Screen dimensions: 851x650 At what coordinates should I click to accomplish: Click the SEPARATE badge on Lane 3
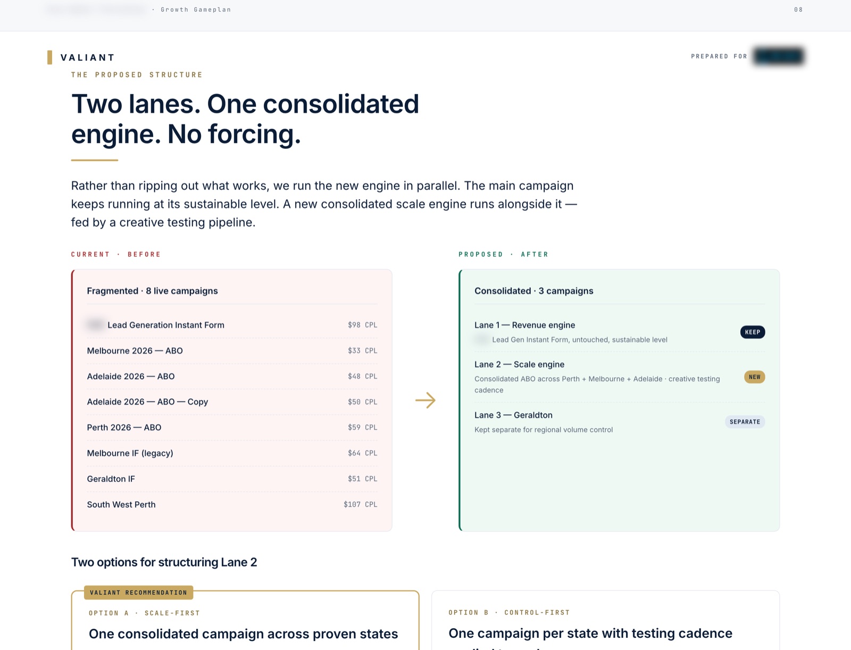coord(745,422)
